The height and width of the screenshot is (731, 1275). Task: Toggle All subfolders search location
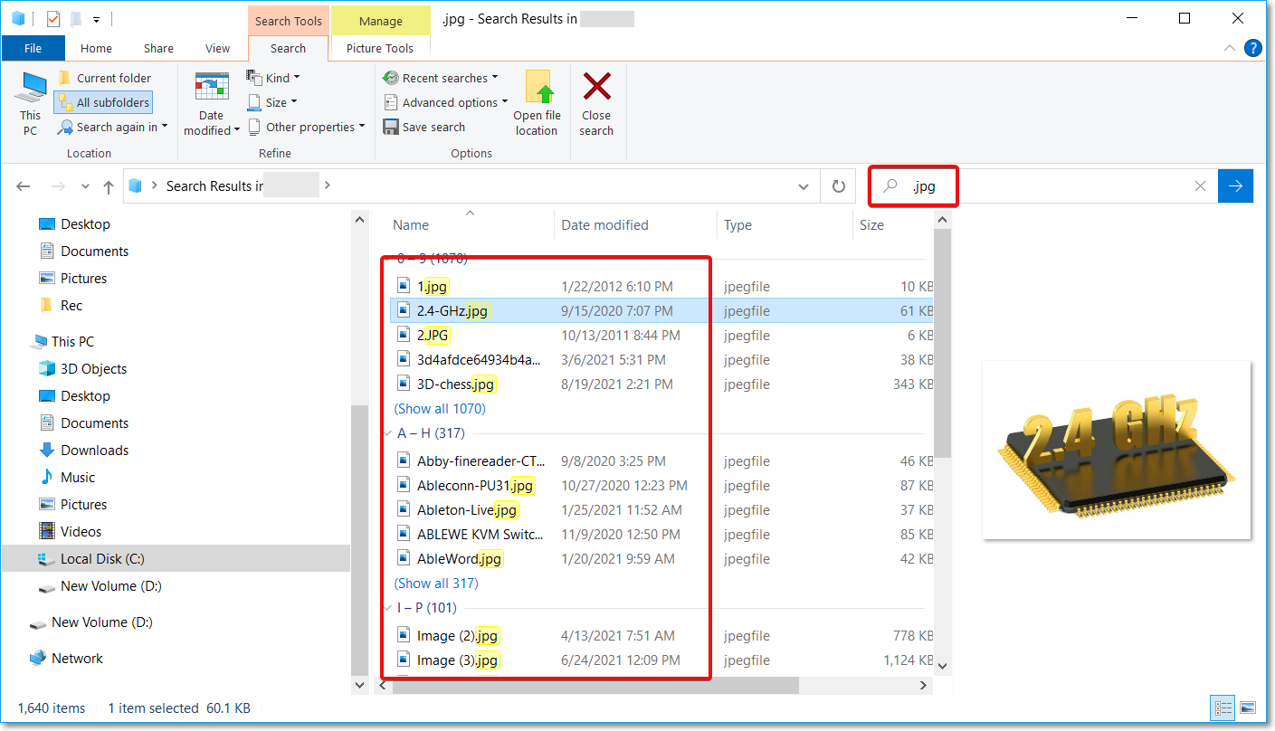point(103,102)
